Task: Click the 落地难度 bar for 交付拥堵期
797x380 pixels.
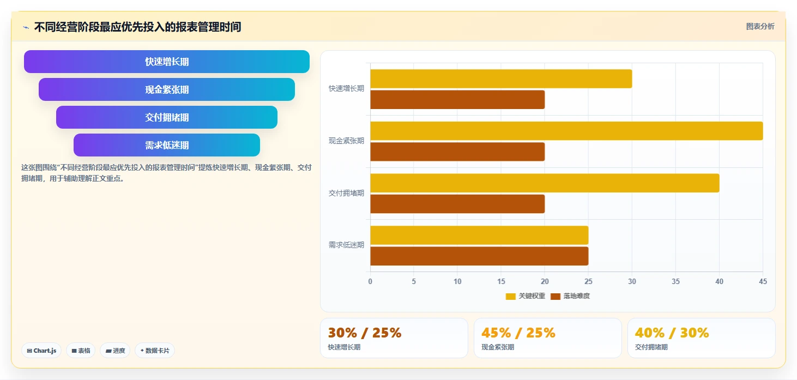Action: coord(457,203)
